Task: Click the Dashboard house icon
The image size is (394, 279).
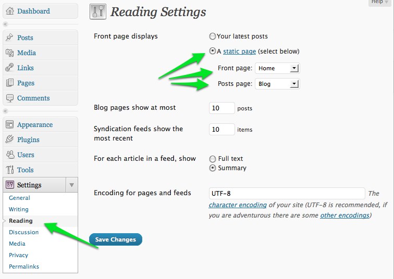Action: (9, 11)
